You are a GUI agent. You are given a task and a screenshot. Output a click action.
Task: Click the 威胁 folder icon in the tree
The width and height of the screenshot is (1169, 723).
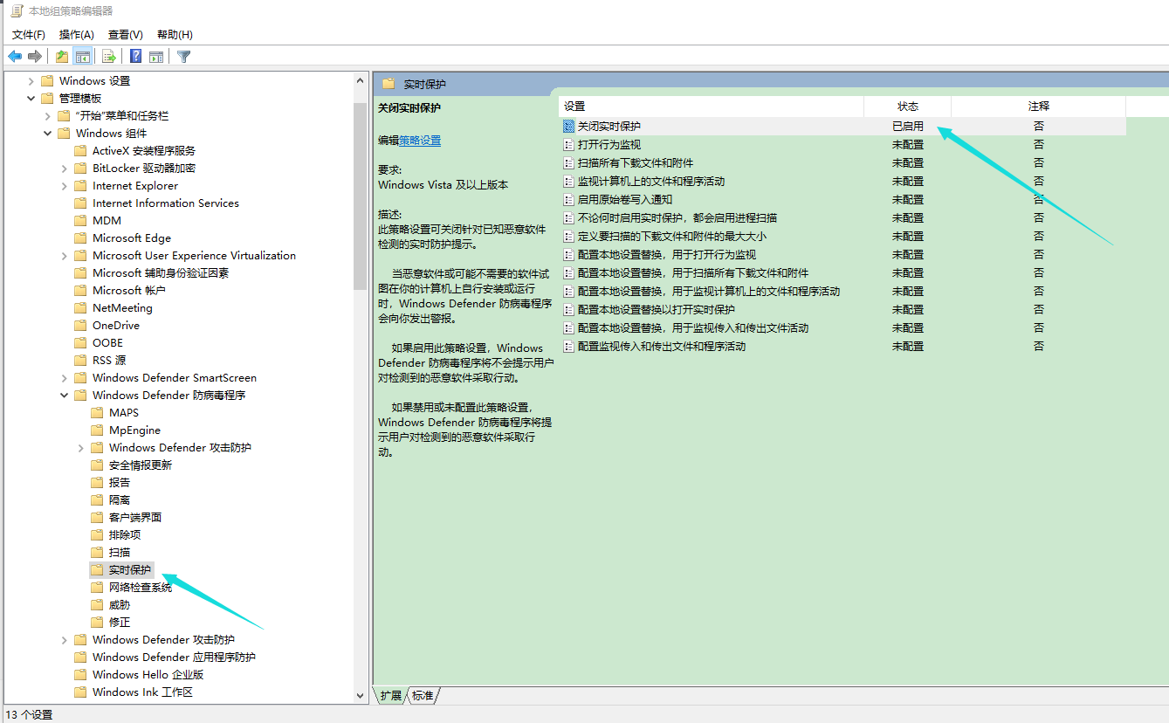97,605
